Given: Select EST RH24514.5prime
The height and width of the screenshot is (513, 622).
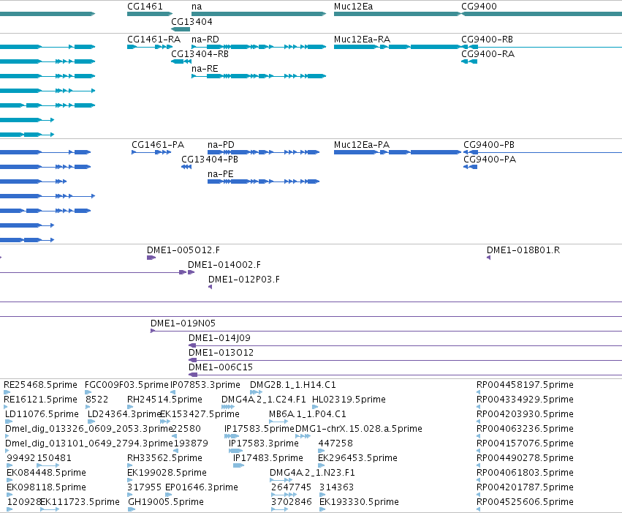Looking at the screenshot, I should [164, 400].
